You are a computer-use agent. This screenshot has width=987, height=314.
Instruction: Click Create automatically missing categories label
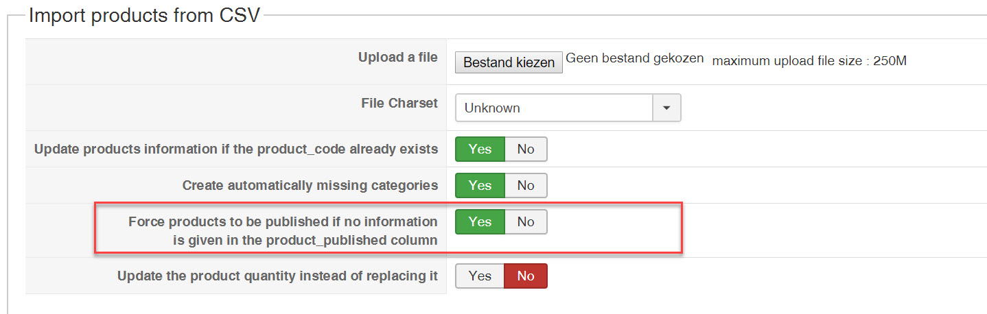310,185
